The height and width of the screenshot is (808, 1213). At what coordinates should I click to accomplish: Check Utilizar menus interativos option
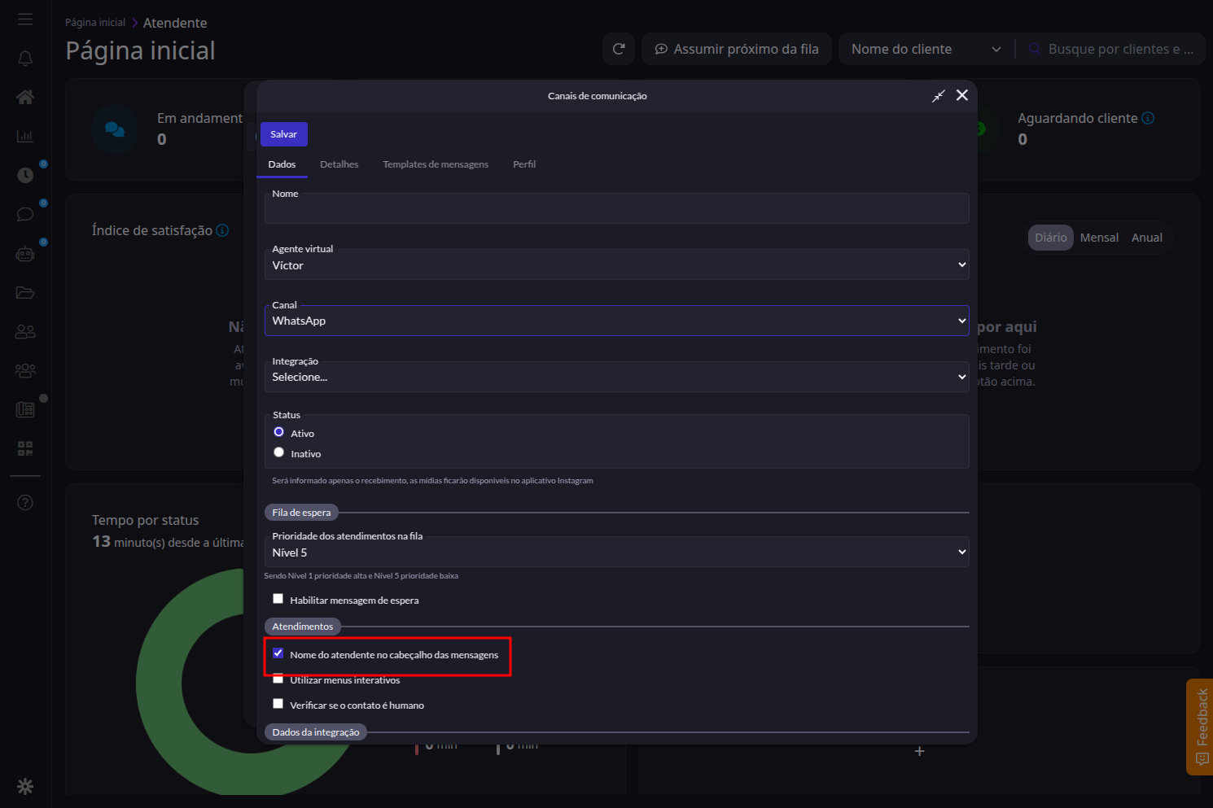[278, 679]
